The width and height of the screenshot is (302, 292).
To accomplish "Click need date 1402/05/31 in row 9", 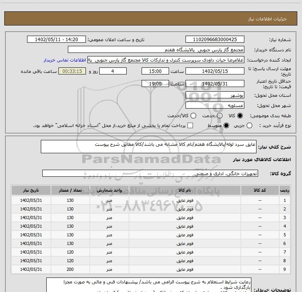I will tap(31, 269).
